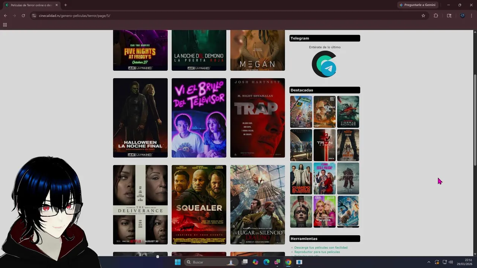Open Five Nights at Freddy's poster
477x268 pixels.
click(140, 50)
